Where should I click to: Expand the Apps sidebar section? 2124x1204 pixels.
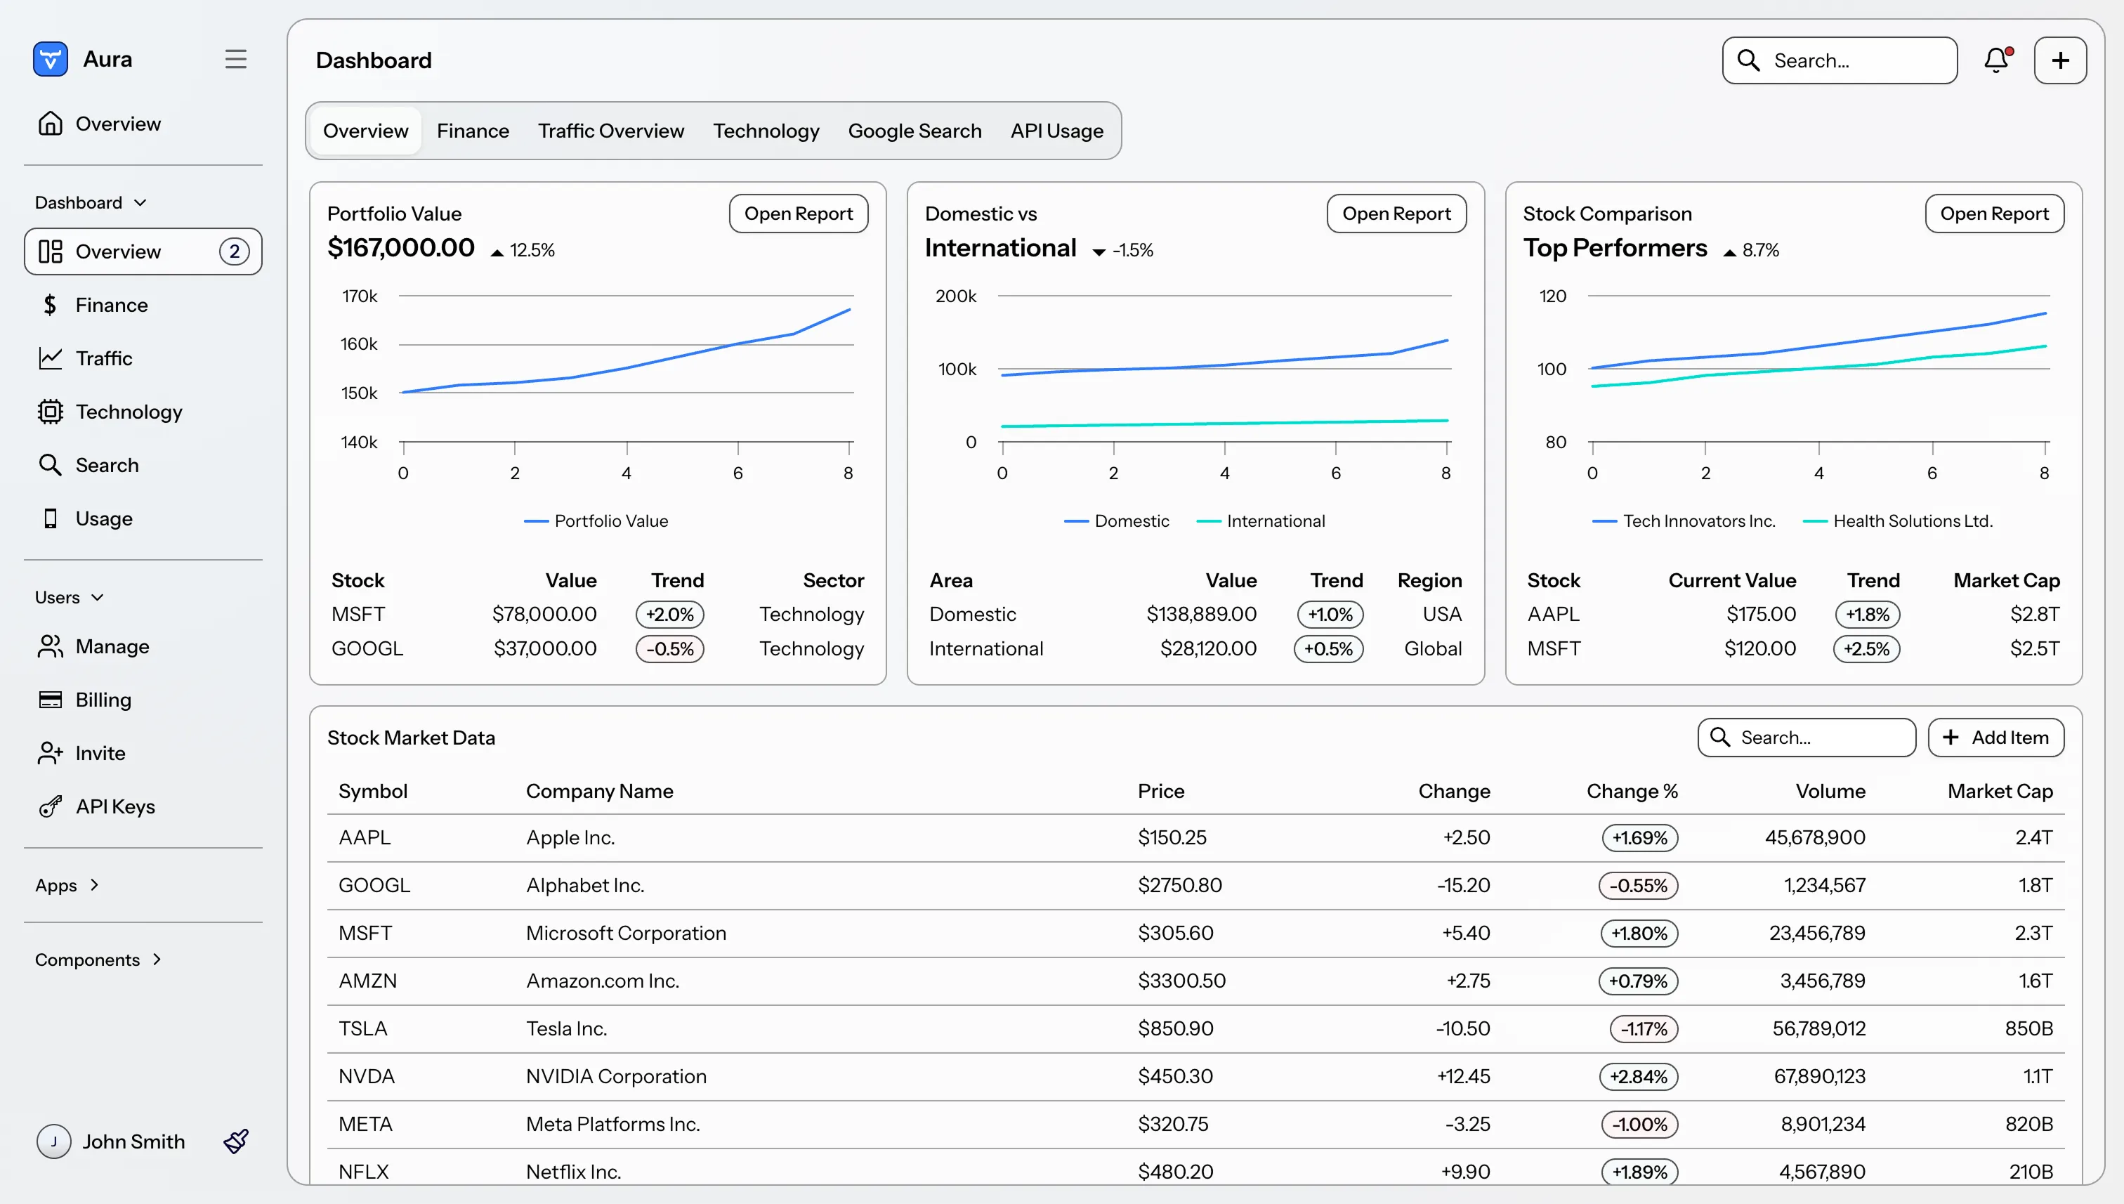click(x=67, y=885)
